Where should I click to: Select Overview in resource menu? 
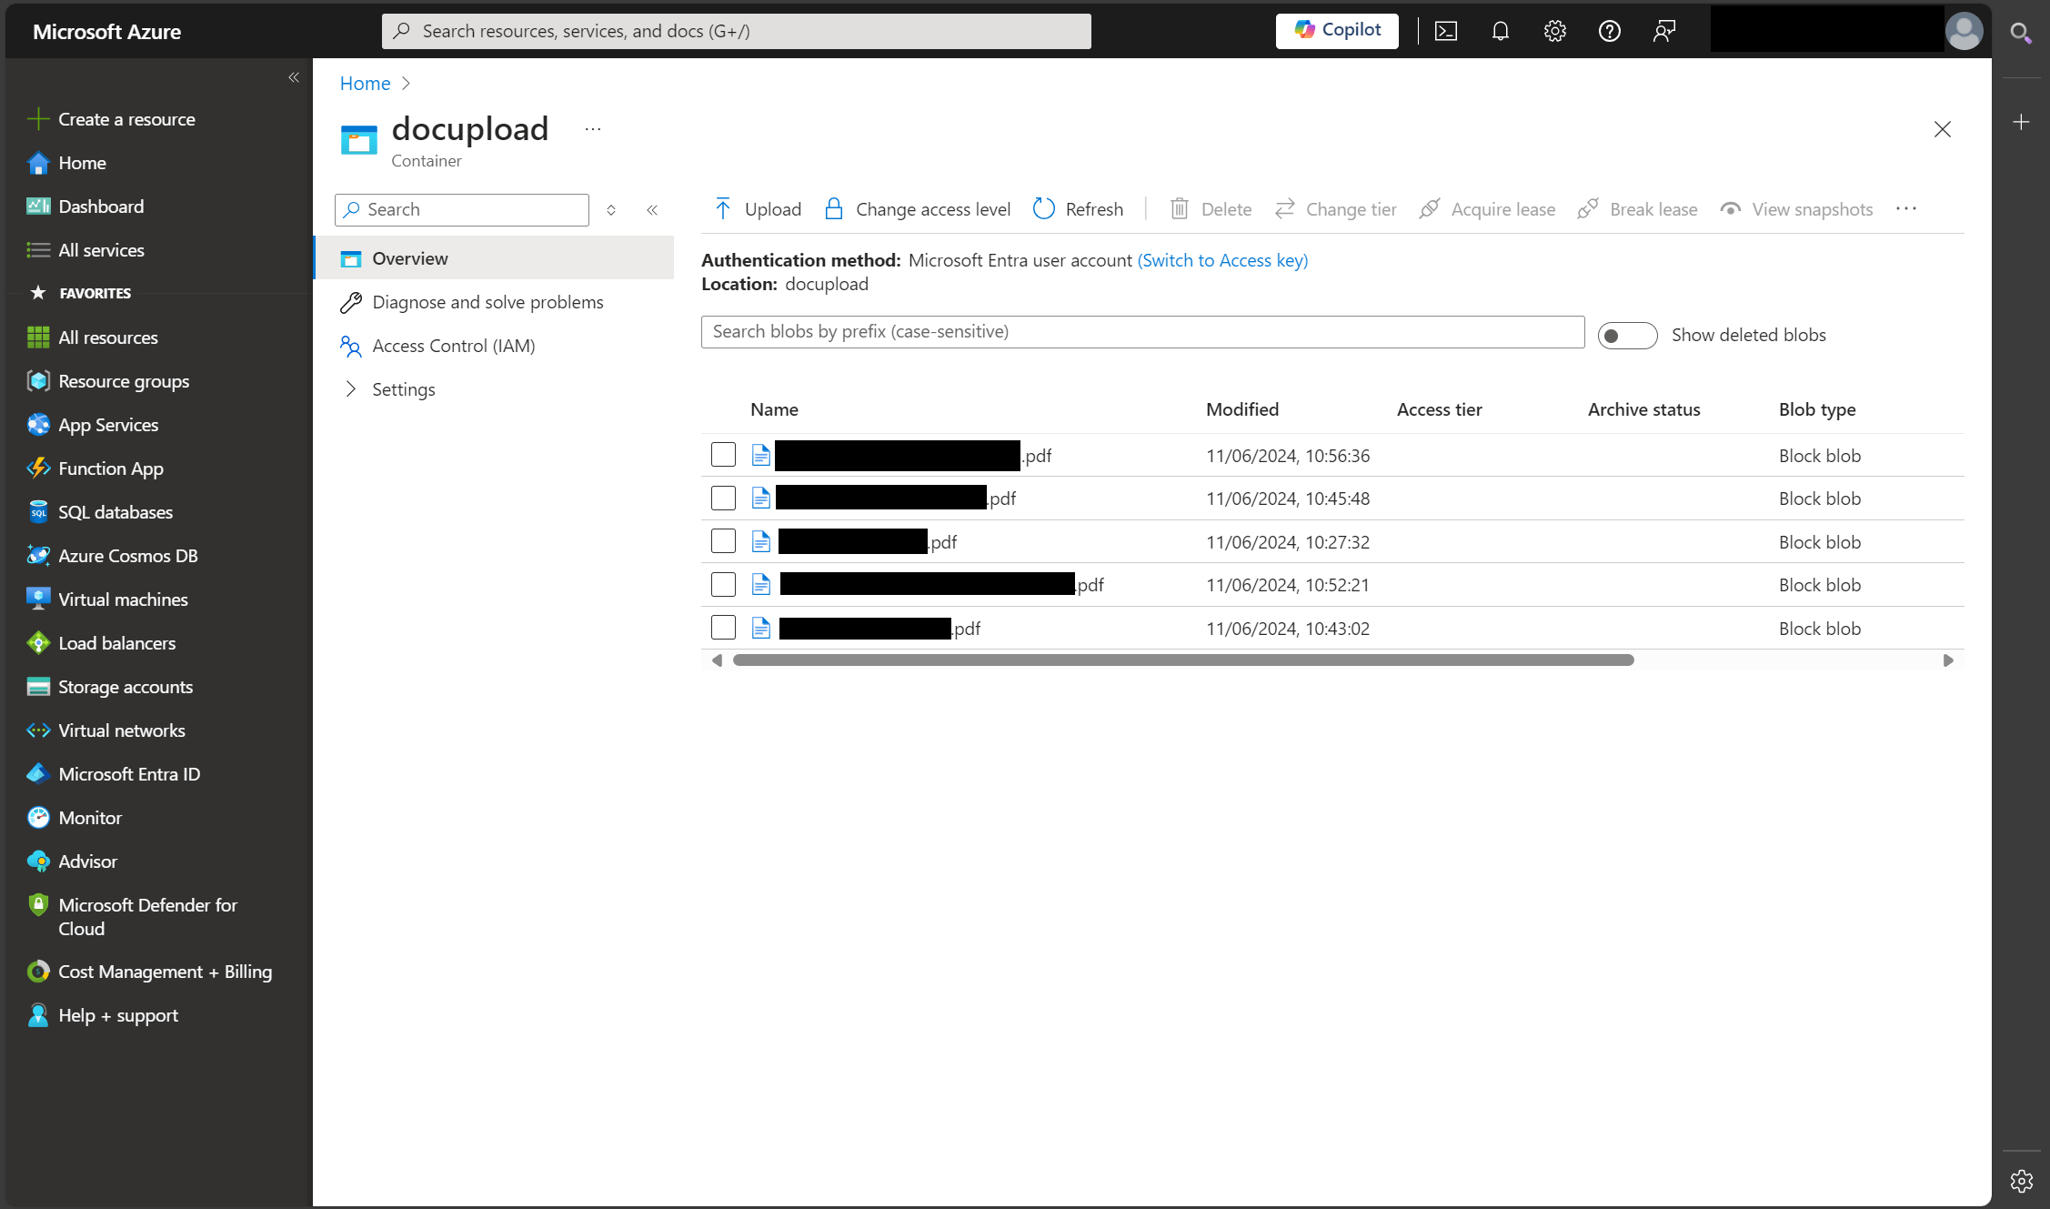[494, 258]
